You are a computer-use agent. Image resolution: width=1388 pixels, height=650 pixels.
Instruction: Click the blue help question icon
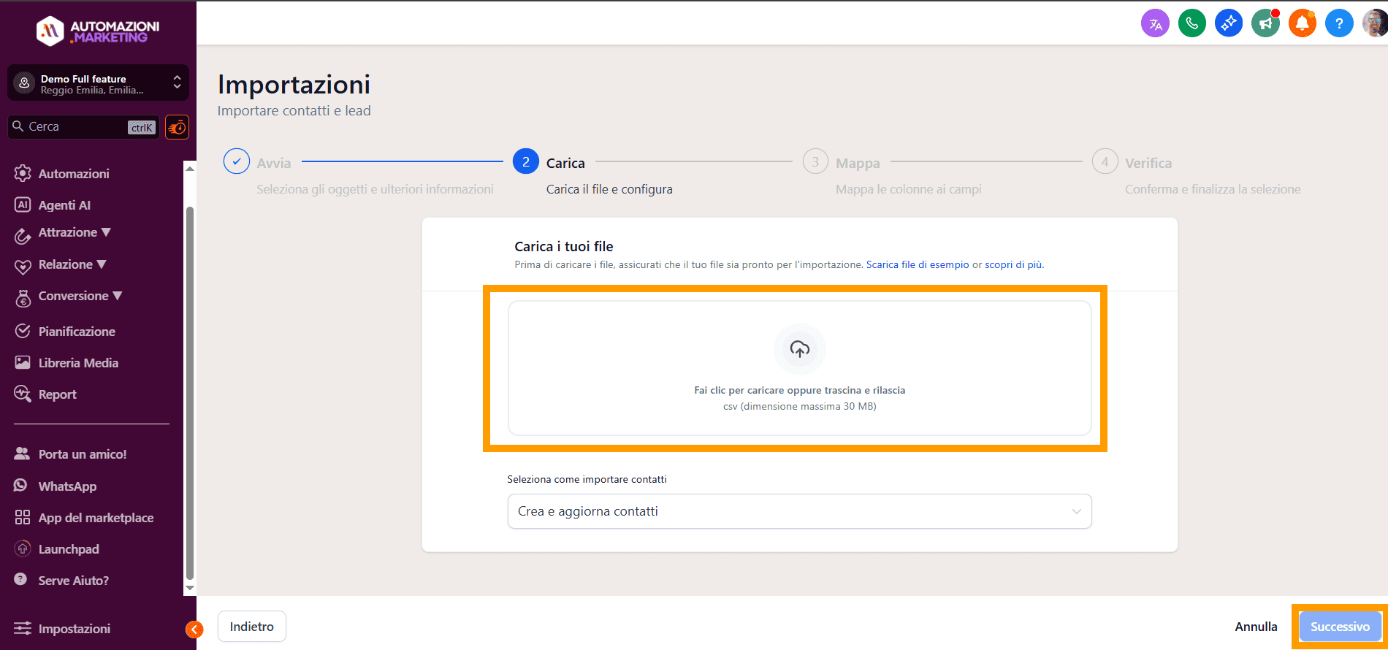click(1339, 23)
